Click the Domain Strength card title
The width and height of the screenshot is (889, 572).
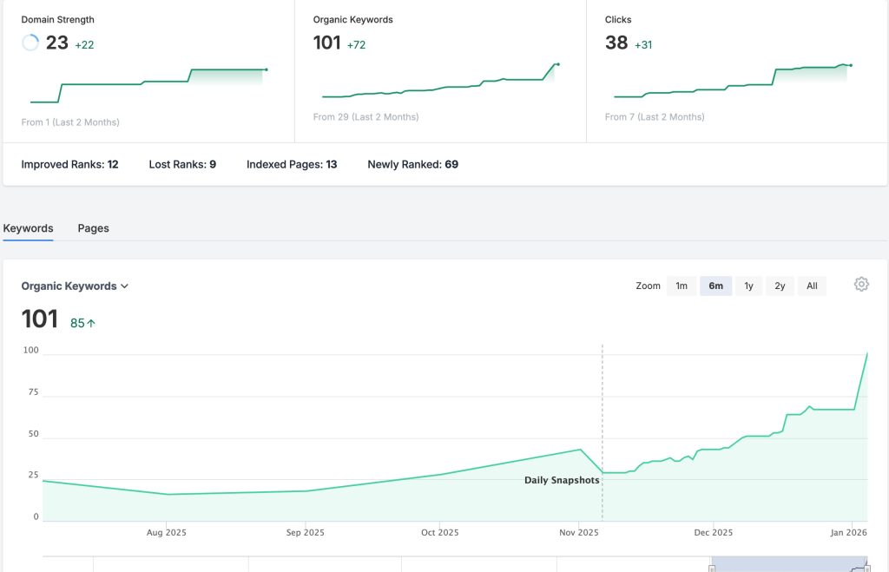tap(58, 19)
